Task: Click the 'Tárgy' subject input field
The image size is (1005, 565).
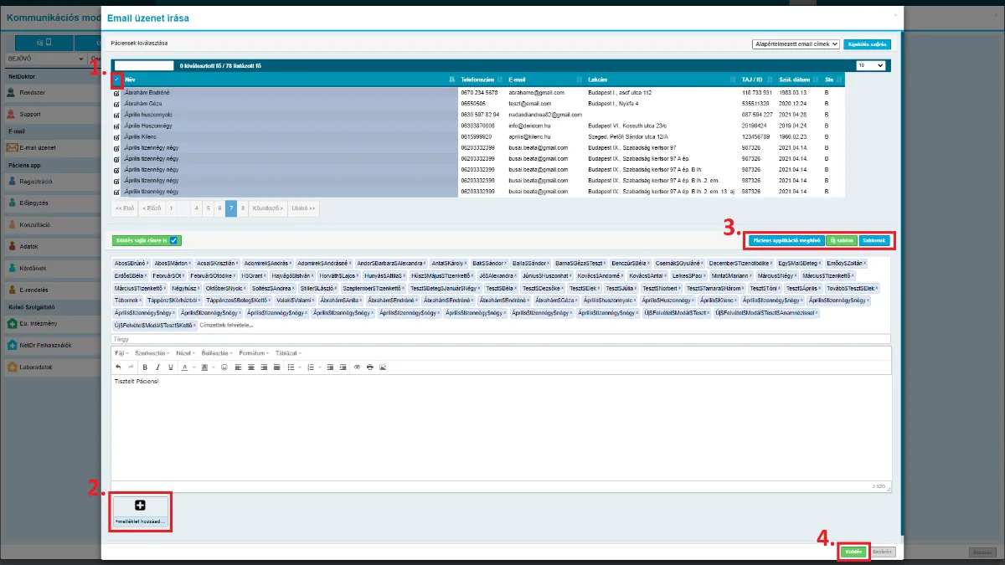Action: pos(501,339)
